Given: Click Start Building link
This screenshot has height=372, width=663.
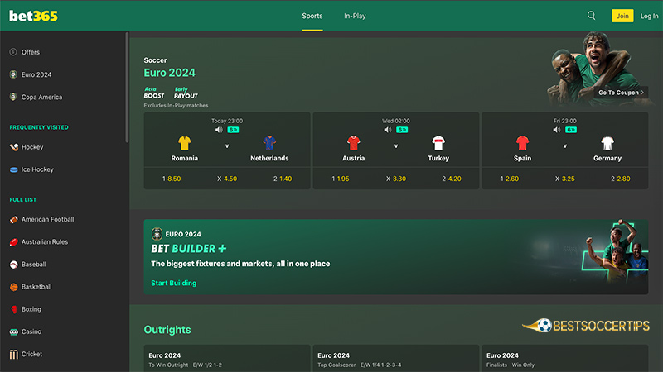Looking at the screenshot, I should coord(174,283).
